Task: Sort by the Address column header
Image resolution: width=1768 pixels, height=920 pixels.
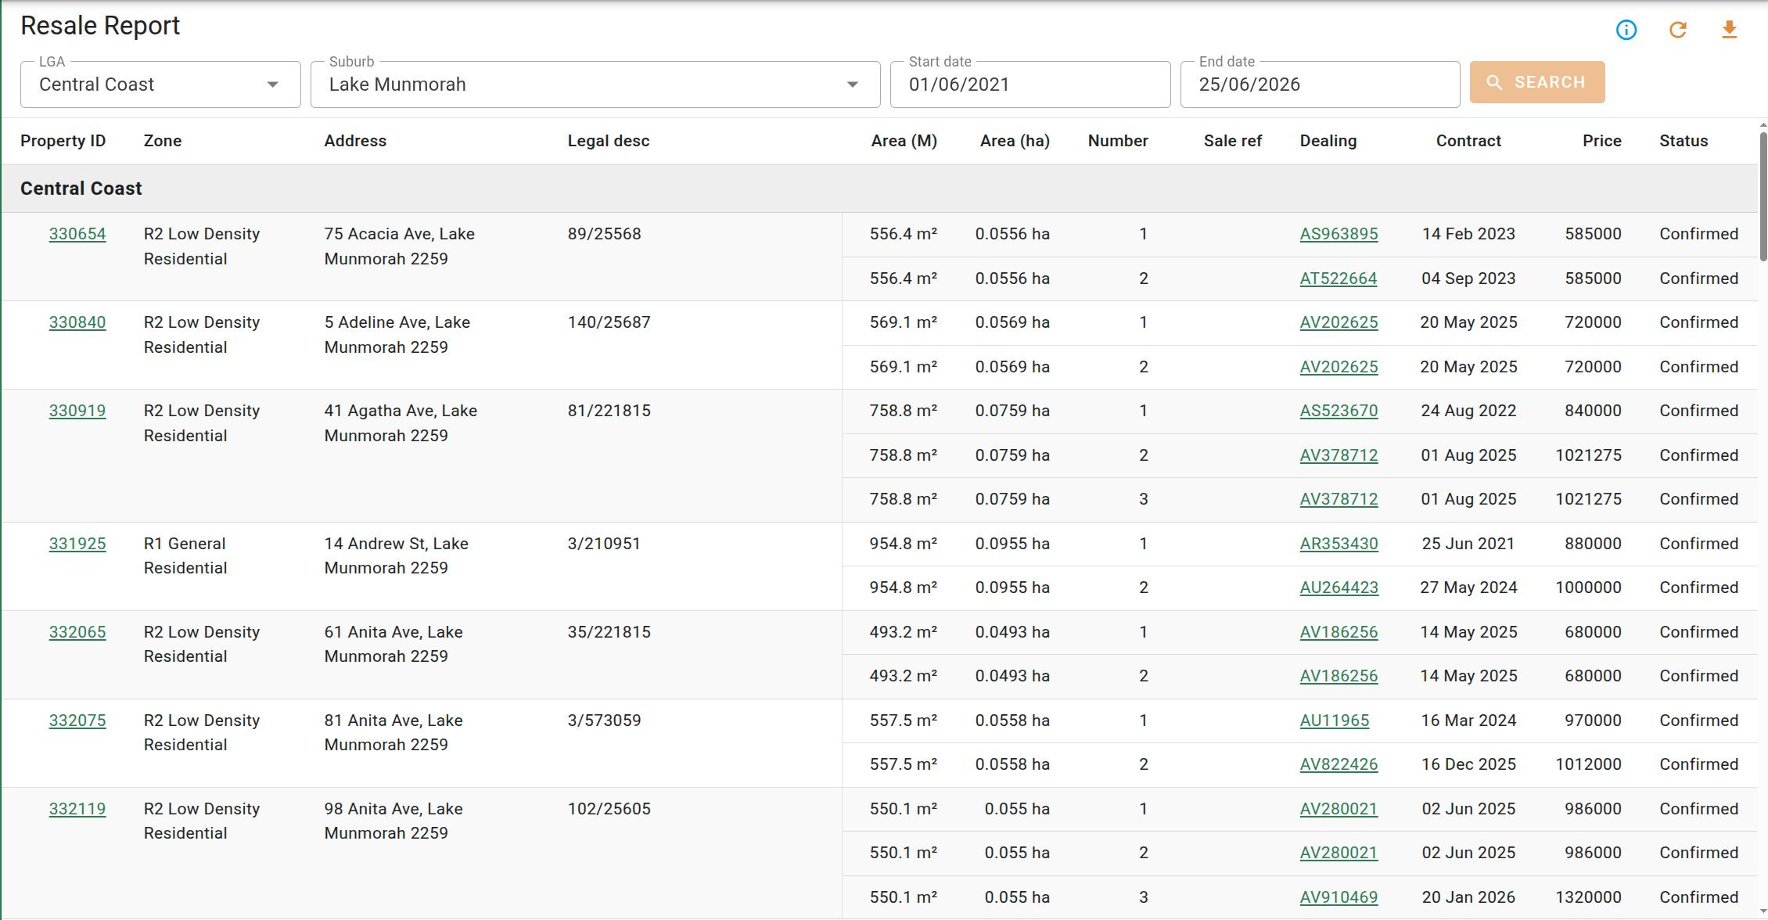Action: [355, 141]
